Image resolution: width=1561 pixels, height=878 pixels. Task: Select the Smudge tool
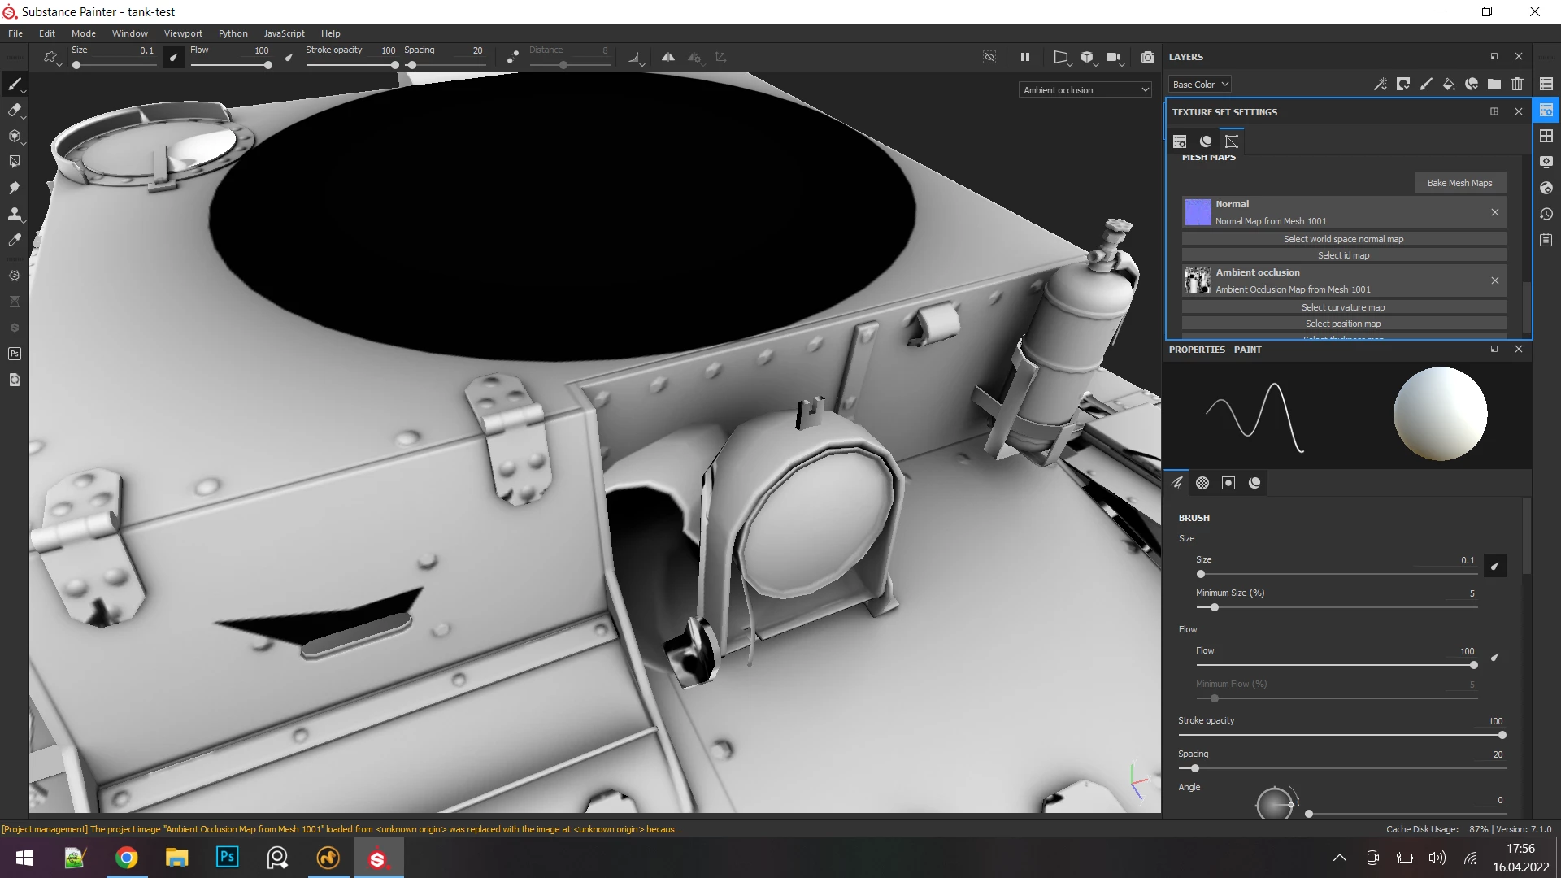click(x=15, y=188)
